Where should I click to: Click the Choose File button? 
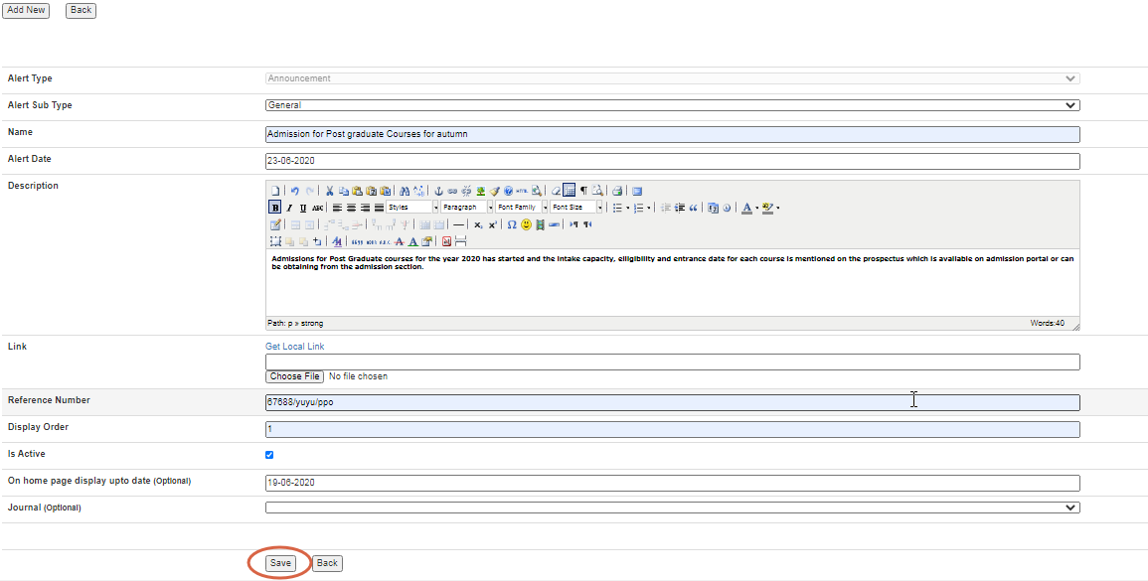click(294, 376)
